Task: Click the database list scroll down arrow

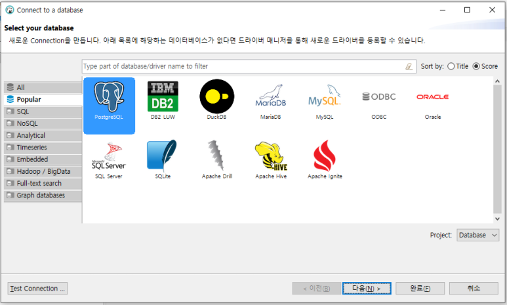Action: [x=497, y=219]
